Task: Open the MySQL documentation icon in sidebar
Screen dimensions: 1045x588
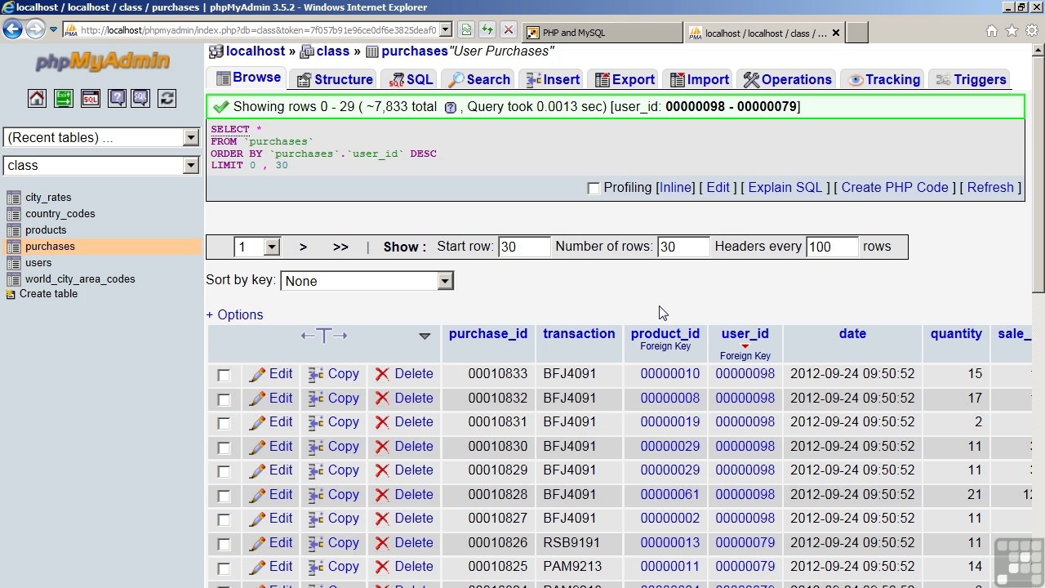Action: (x=140, y=99)
